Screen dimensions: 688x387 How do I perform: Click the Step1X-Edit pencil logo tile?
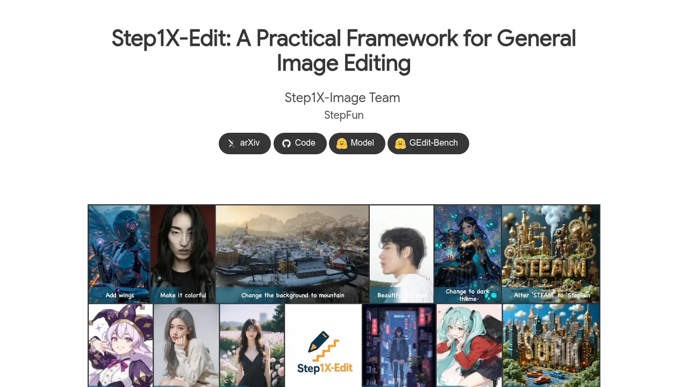pos(324,346)
